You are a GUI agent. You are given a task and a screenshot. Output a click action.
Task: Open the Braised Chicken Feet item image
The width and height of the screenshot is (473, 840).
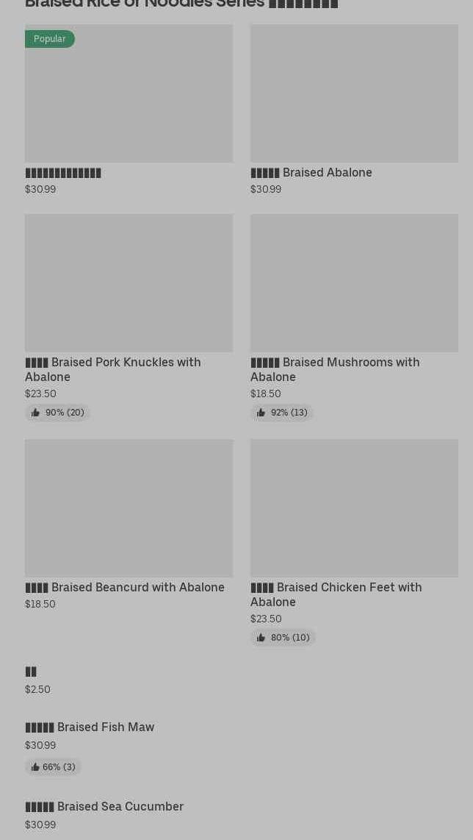click(x=354, y=508)
